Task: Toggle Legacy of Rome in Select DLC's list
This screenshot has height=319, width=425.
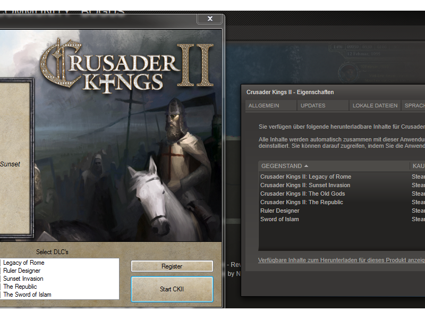Action: pyautogui.click(x=24, y=263)
